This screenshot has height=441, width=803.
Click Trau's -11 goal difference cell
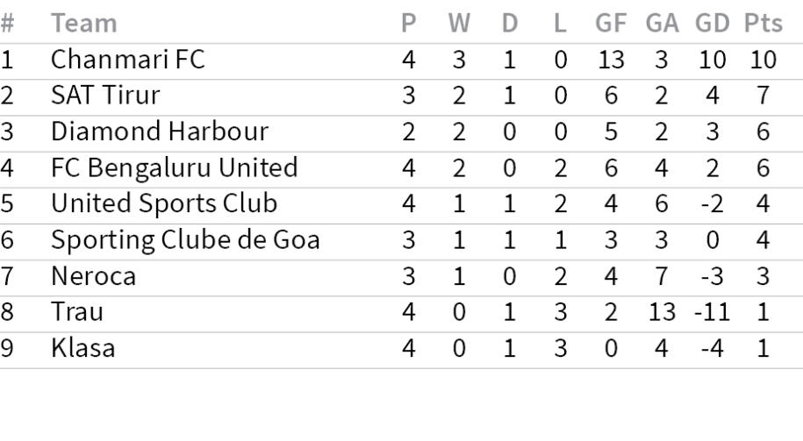coord(712,313)
